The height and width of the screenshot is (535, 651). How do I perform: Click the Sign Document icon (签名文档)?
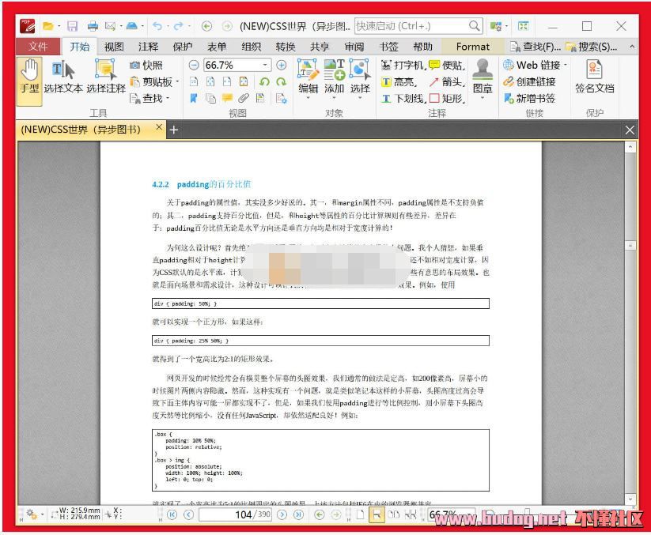(x=594, y=77)
